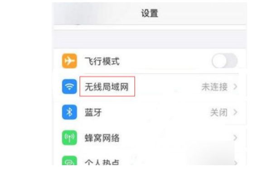Expand the chevron next to 未连接
272x181 pixels.
pyautogui.click(x=235, y=86)
